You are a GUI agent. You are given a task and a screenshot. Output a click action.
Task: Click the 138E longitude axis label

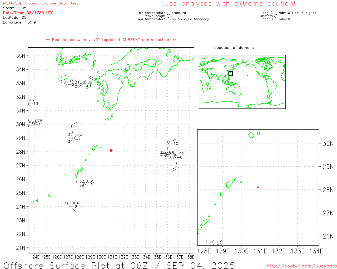click(190, 257)
